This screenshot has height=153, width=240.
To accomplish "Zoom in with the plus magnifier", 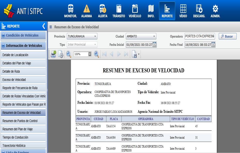I will 96,54.
